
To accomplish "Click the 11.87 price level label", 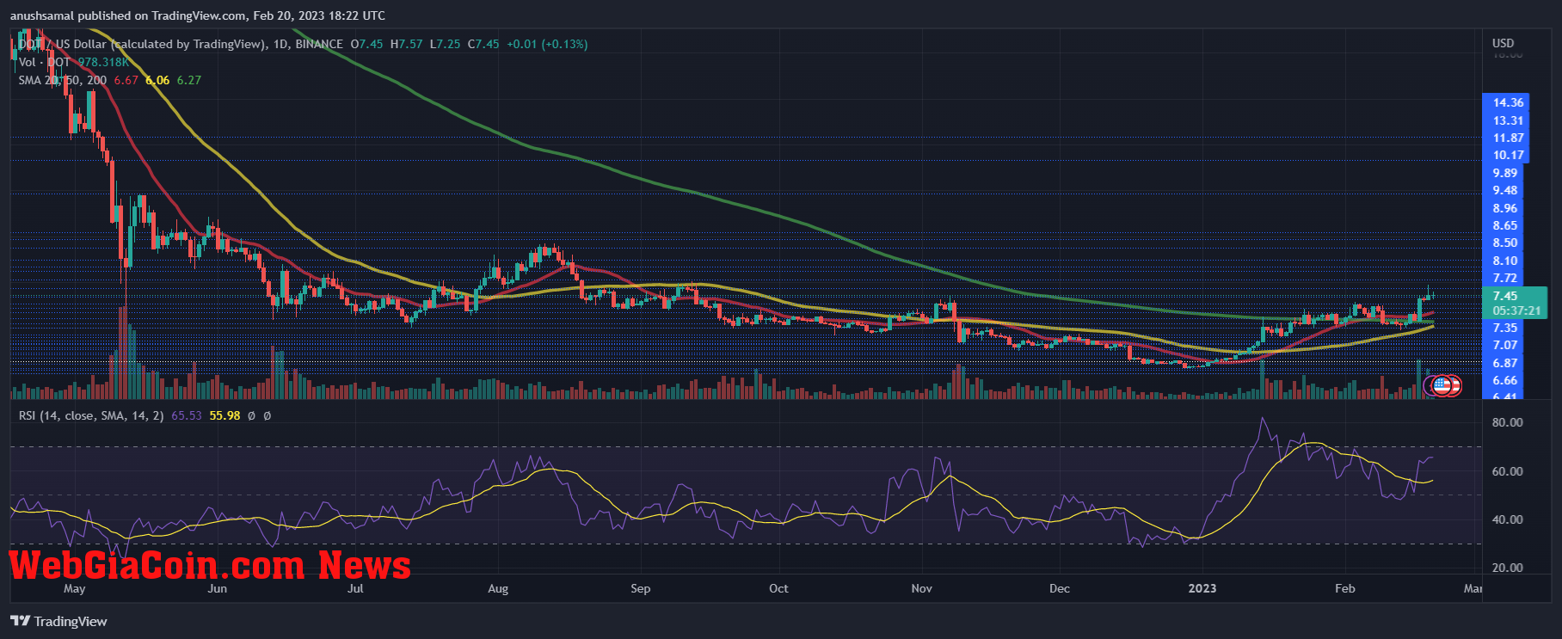I will [x=1508, y=138].
